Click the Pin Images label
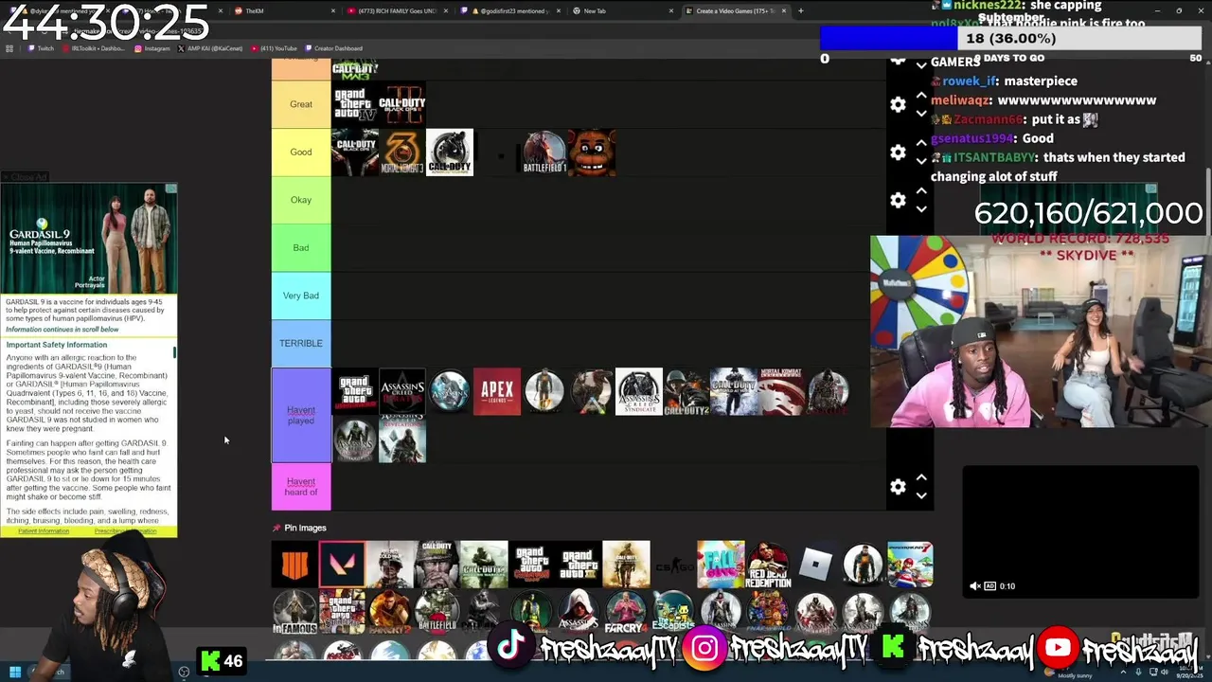Screen dimensions: 1212x682 [305, 528]
